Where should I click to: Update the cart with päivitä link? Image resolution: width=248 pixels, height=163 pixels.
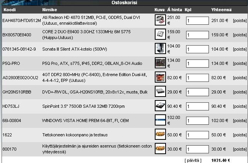click(x=193, y=160)
